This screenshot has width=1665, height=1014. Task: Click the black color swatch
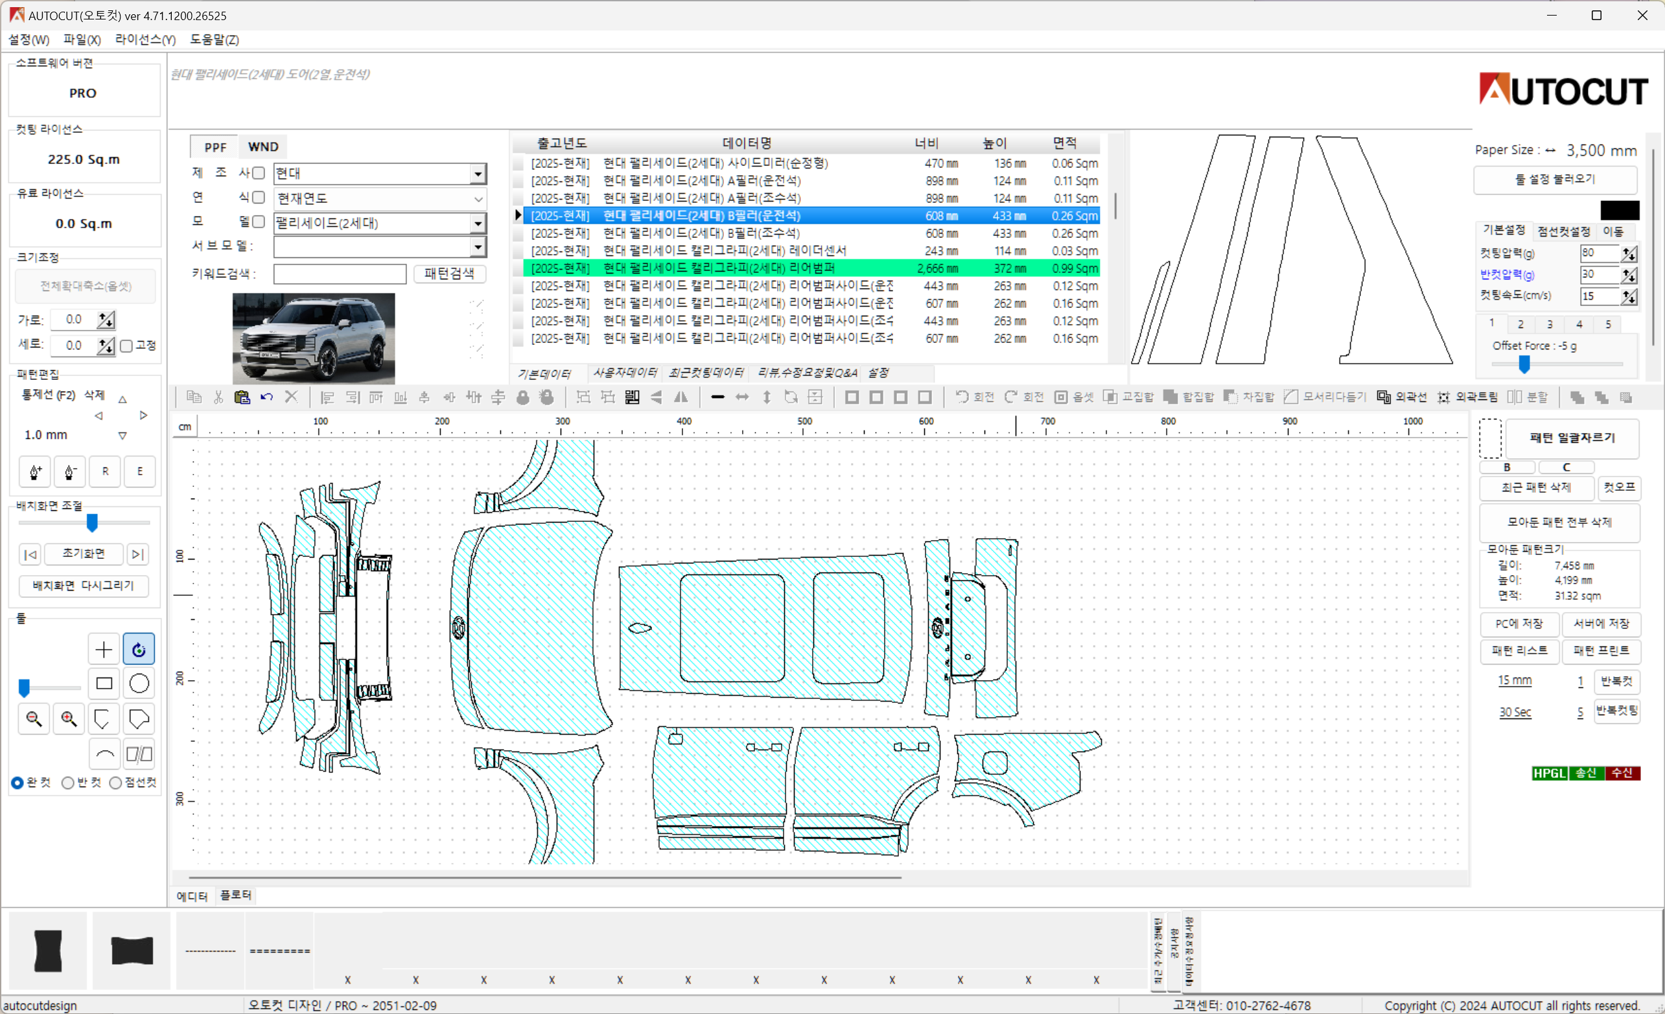click(x=1620, y=210)
